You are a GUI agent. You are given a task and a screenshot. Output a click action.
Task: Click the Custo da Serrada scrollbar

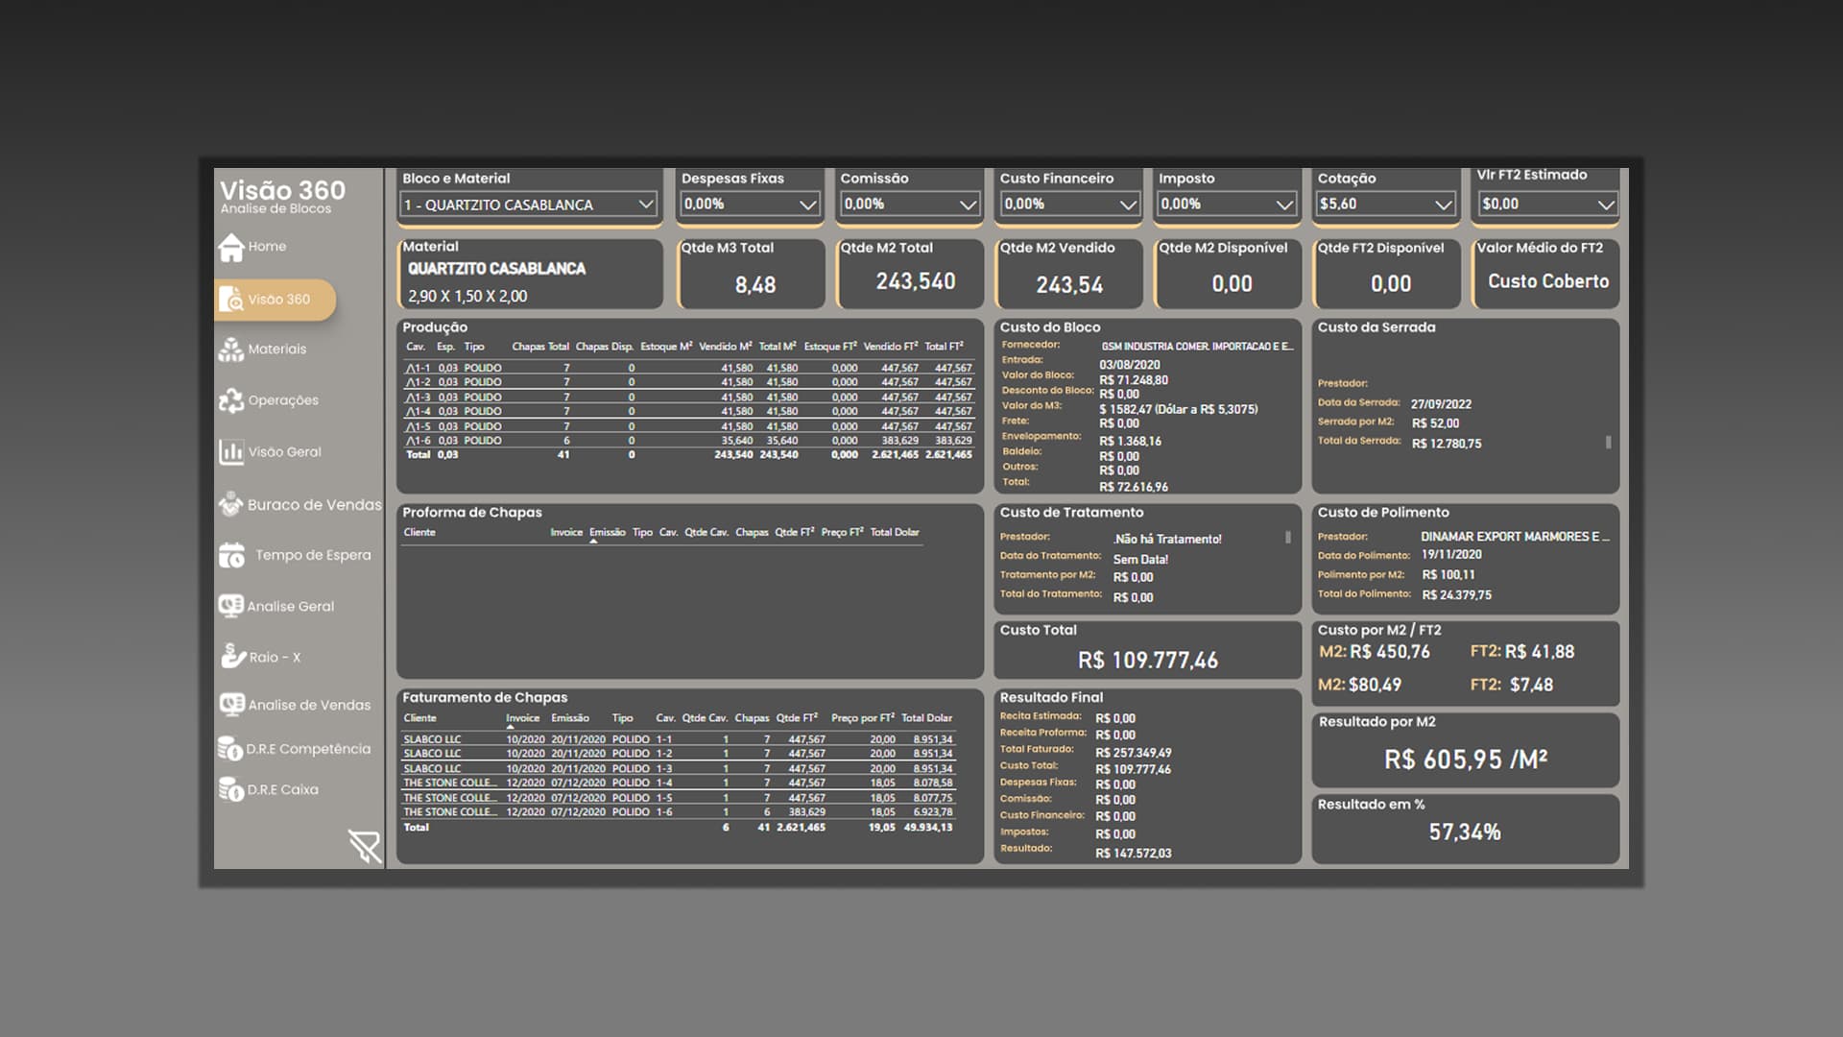[x=1608, y=443]
